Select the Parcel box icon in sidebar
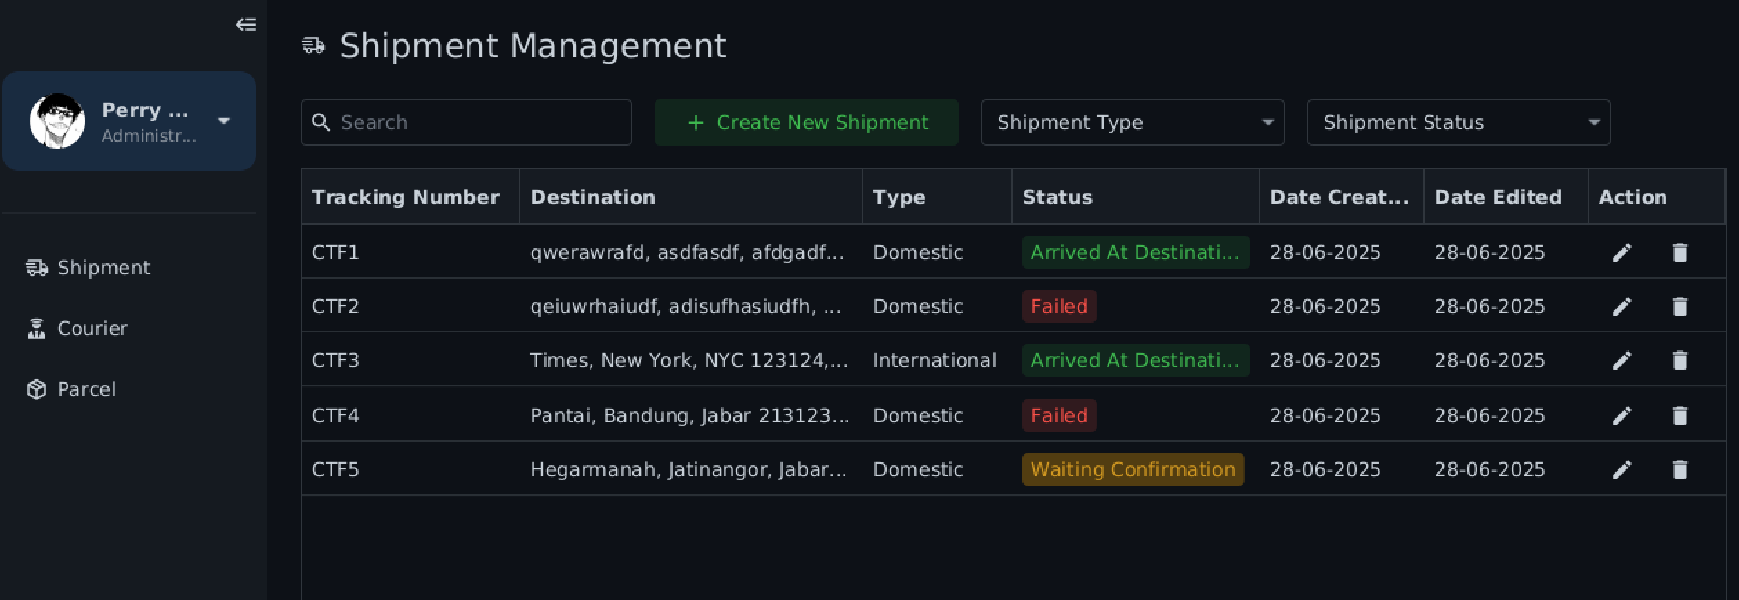The height and width of the screenshot is (600, 1739). coord(36,388)
